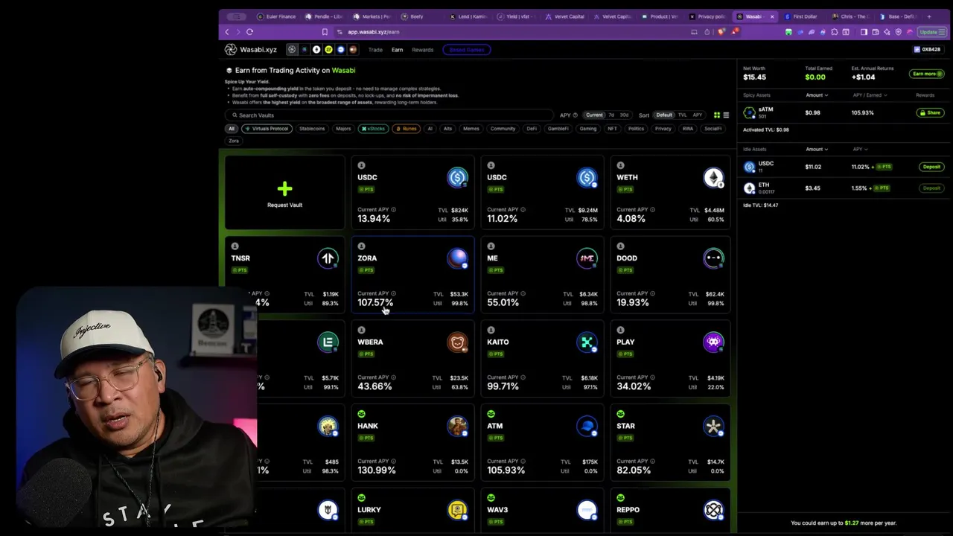Open the Trade tab

coord(375,50)
